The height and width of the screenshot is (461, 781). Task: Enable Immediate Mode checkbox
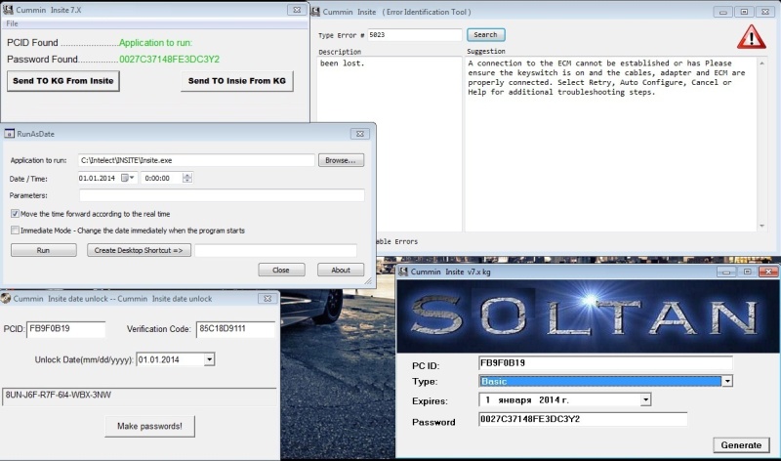15,230
